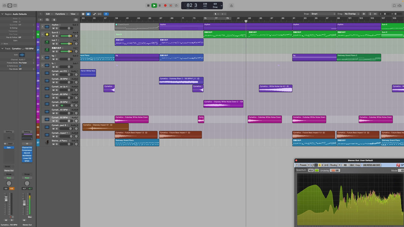Expand the rhythm track stack

[43, 26]
